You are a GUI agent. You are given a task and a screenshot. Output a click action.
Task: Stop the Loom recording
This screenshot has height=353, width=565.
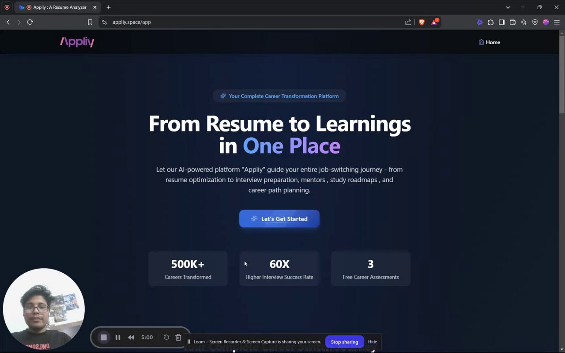click(104, 337)
